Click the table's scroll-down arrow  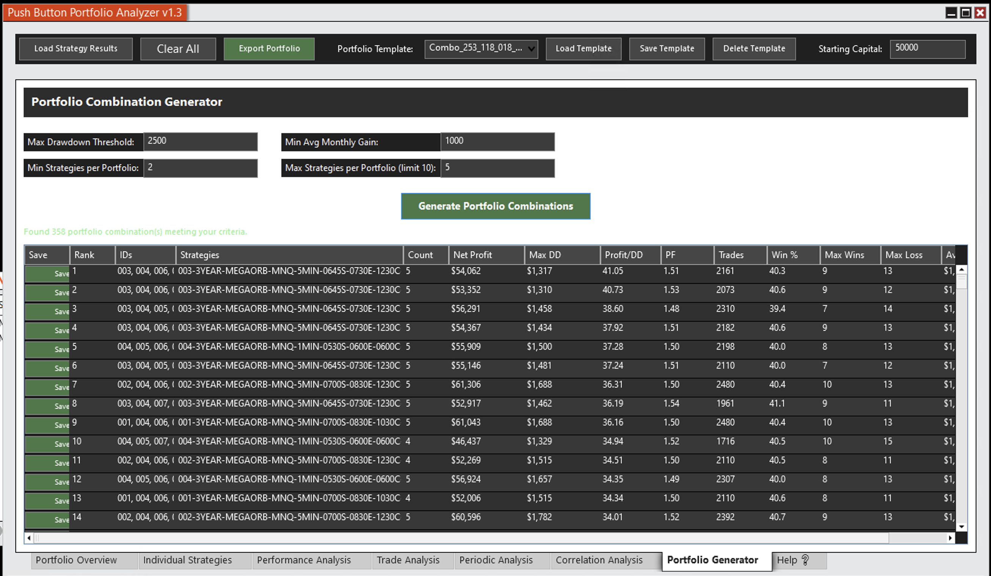point(961,527)
